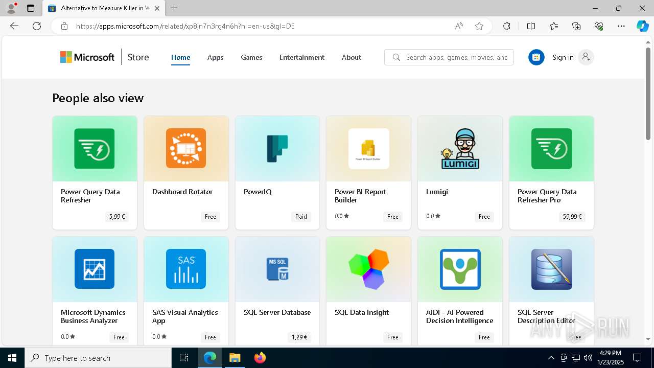
Task: Open the browser profile icon
Action: click(x=11, y=8)
